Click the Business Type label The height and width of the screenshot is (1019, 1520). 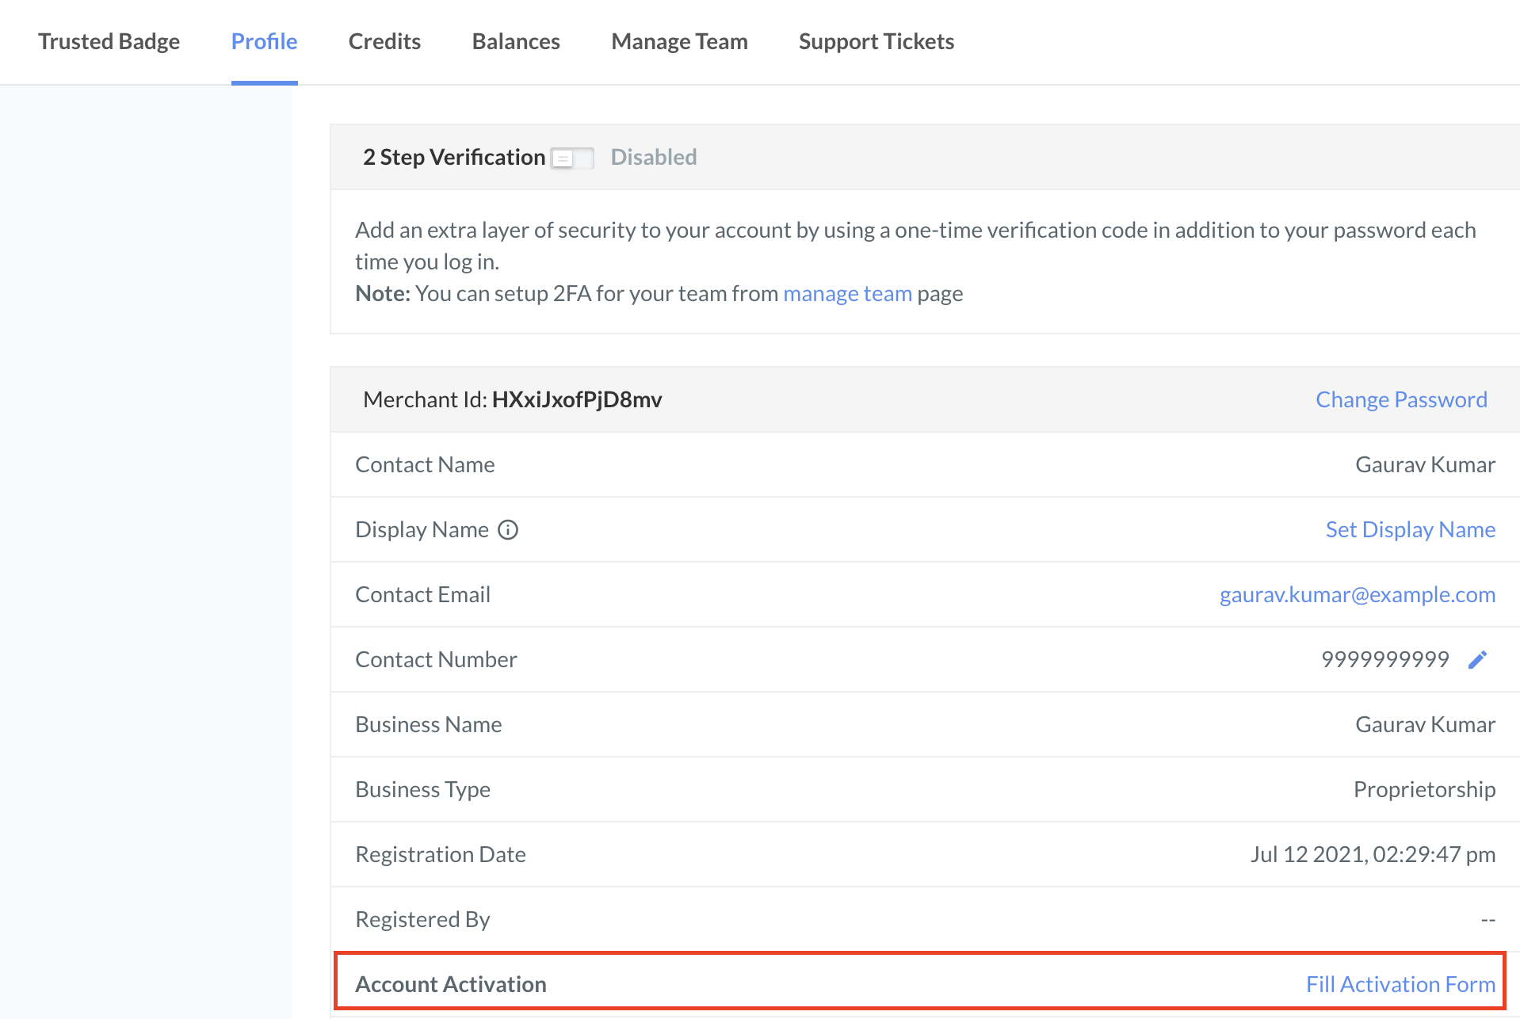coord(422,789)
